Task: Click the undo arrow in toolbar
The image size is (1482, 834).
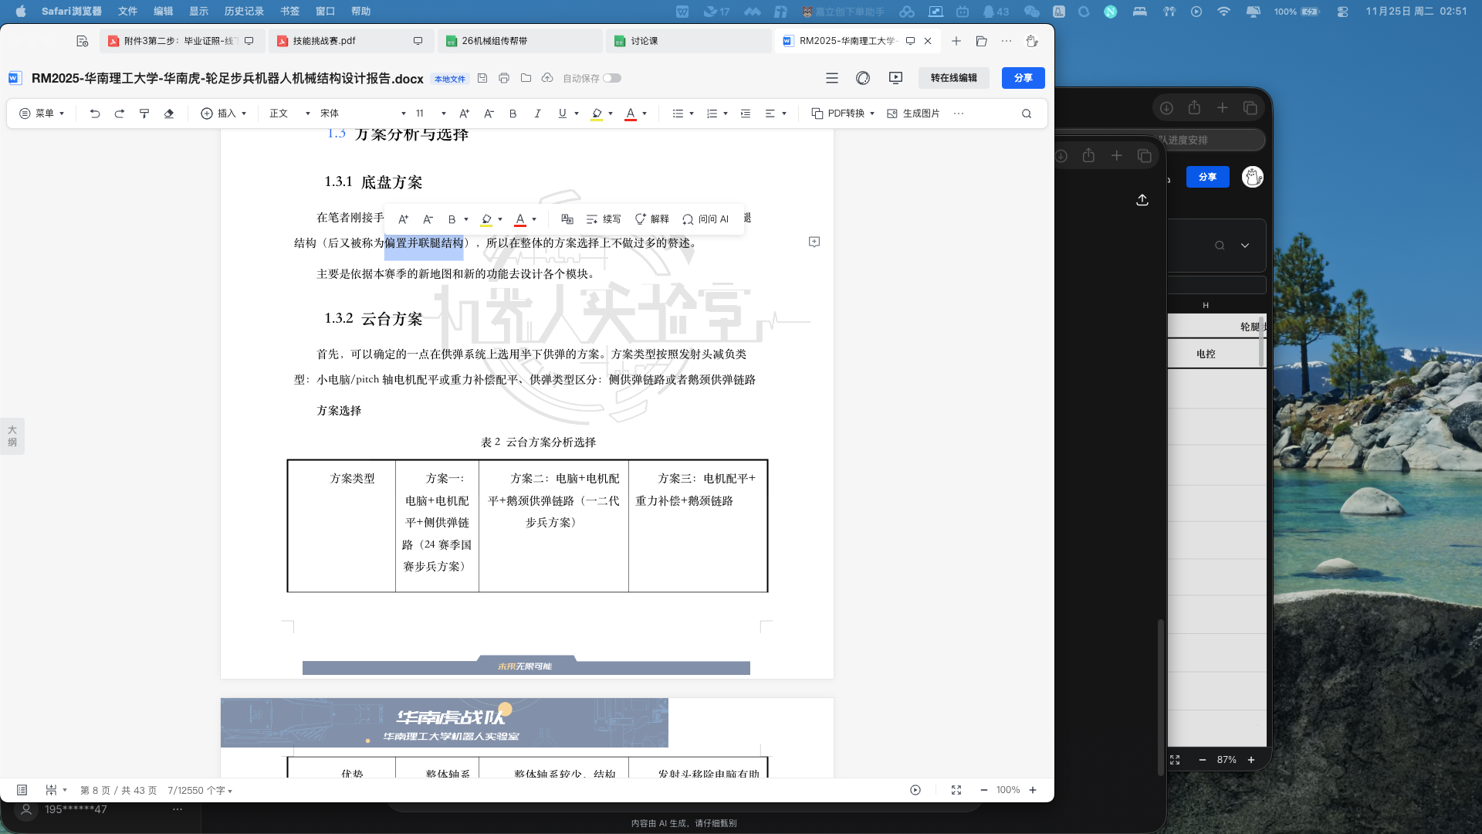Action: pyautogui.click(x=95, y=114)
